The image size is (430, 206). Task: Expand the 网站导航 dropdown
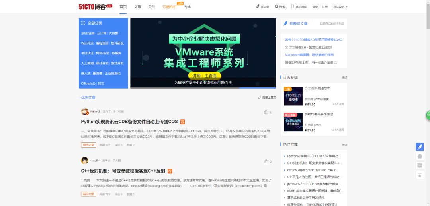tap(340, 7)
